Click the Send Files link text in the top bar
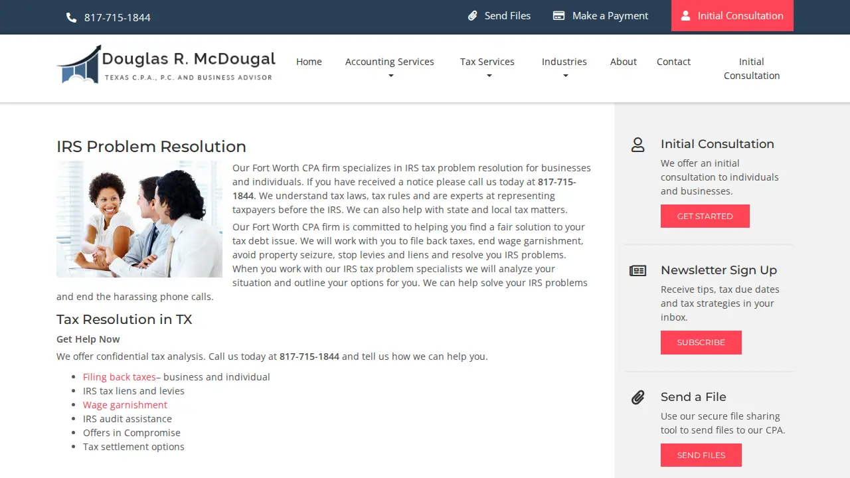 coord(507,16)
